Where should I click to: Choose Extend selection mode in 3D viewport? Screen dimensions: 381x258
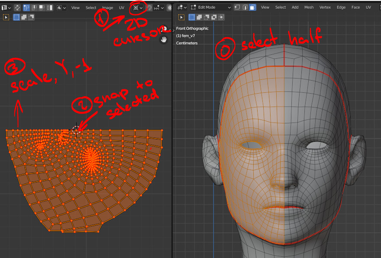(x=199, y=17)
